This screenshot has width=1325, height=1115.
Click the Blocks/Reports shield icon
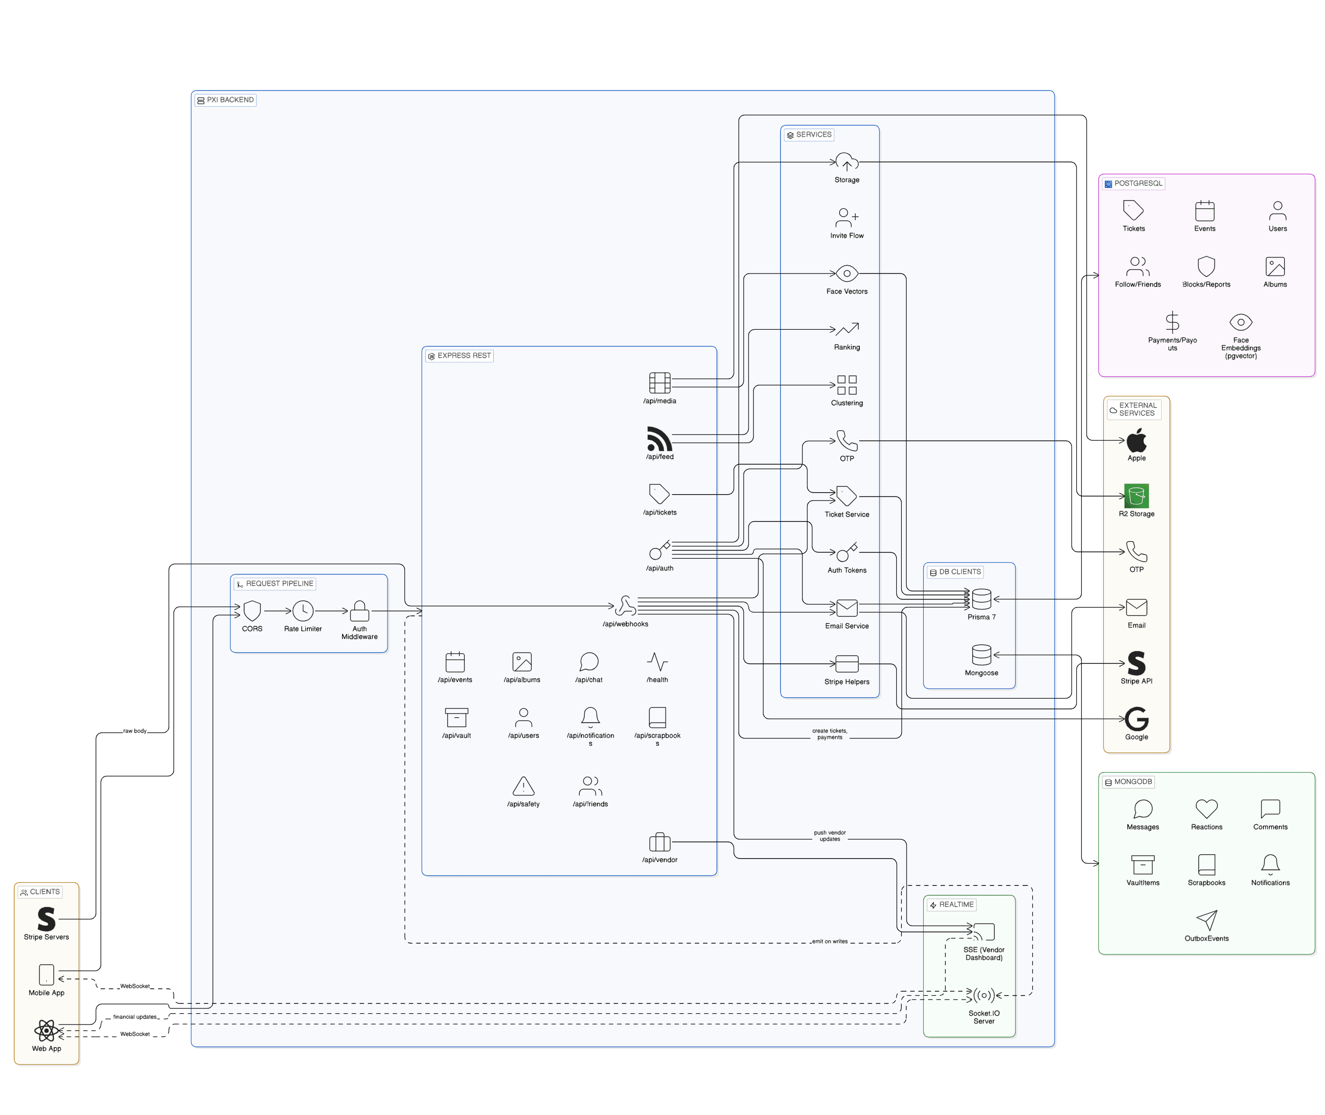[x=1206, y=266]
